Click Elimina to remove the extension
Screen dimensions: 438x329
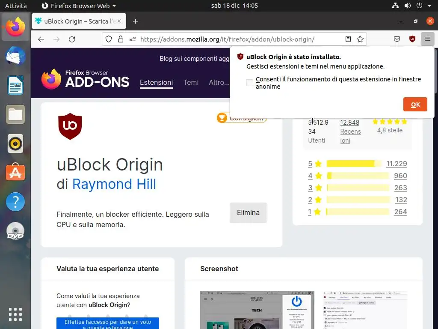249,212
